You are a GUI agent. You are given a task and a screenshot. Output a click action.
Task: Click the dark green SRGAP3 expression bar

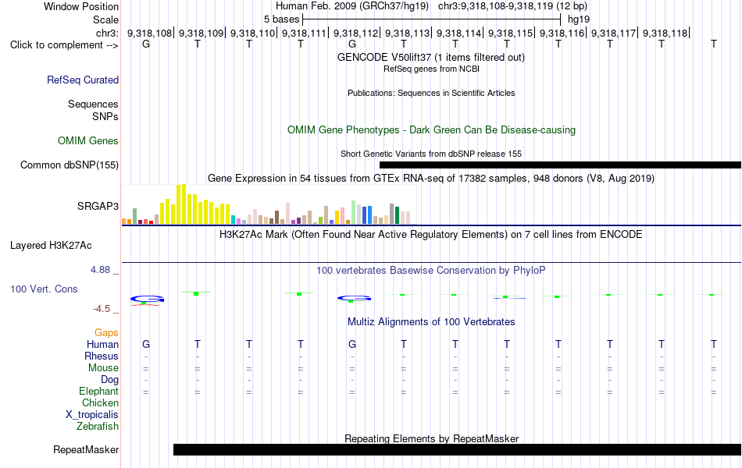click(398, 215)
